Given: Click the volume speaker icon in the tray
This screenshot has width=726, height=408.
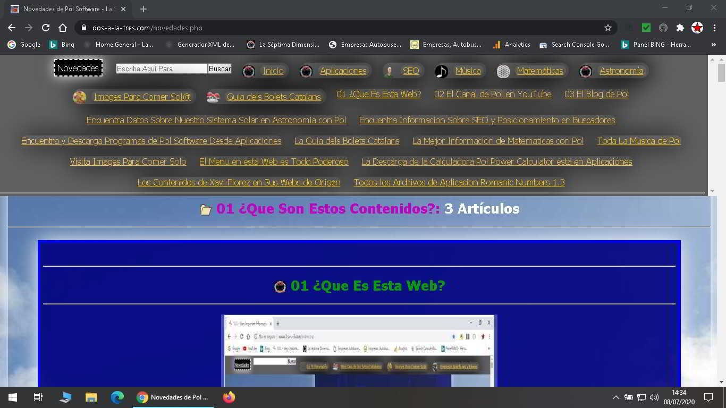Looking at the screenshot, I should point(655,397).
